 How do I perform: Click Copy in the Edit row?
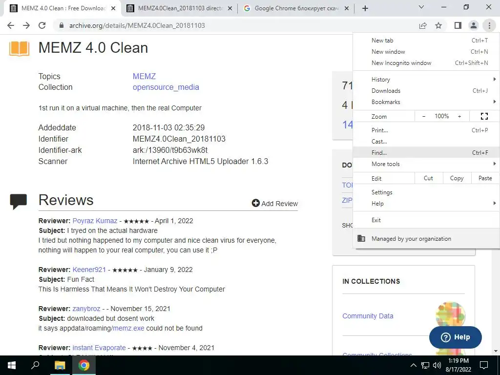457,178
